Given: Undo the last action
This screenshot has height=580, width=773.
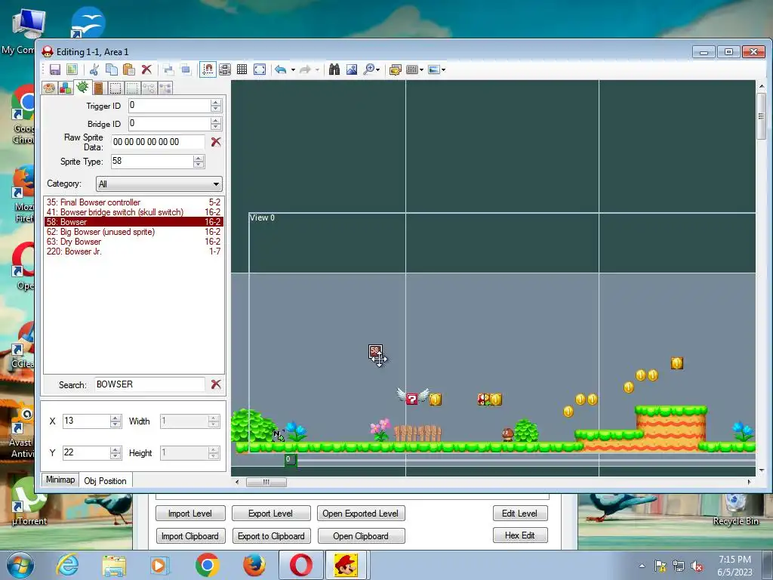Looking at the screenshot, I should coord(281,69).
